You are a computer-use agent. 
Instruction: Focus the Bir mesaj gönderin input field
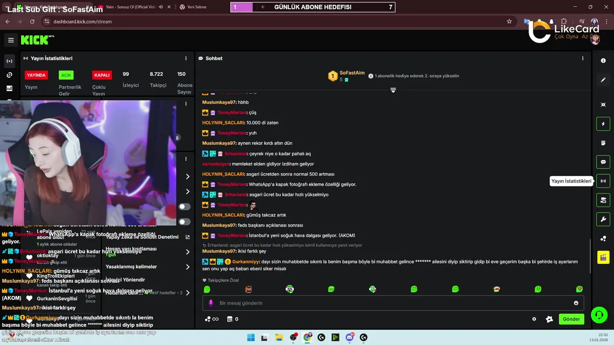pos(392,303)
